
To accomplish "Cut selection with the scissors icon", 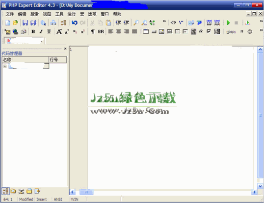I will pos(92,23).
